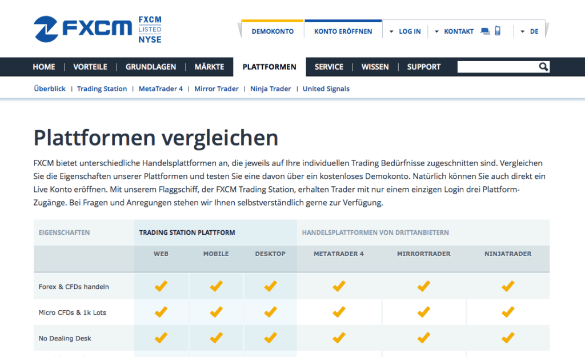Expand the Kontakt dropdown arrow
Image resolution: width=585 pixels, height=357 pixels.
pyautogui.click(x=436, y=32)
